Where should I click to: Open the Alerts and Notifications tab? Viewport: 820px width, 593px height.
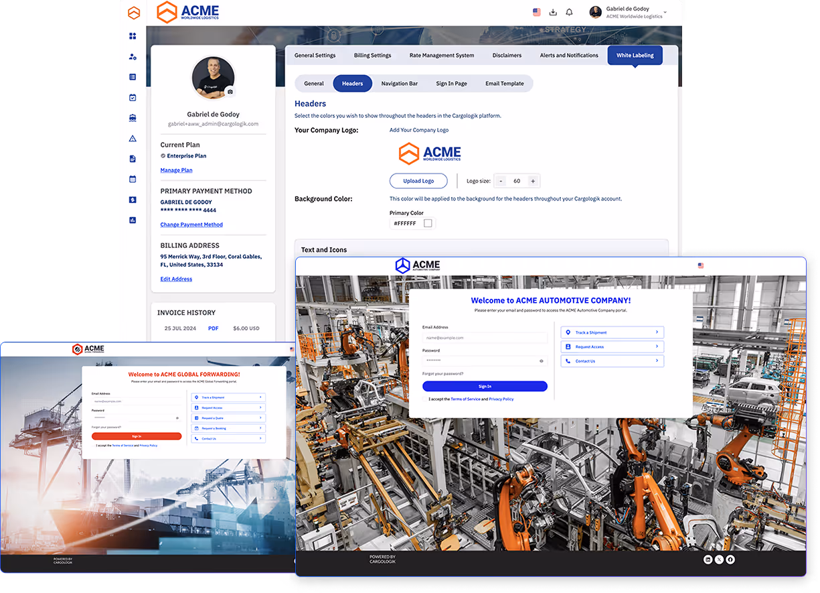click(x=569, y=56)
